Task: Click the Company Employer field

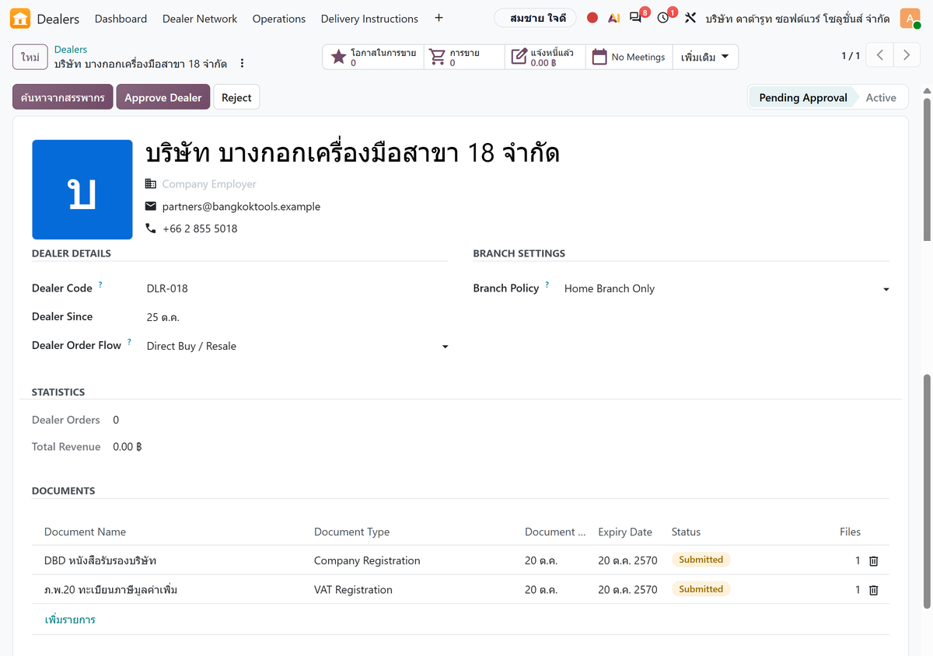Action: [x=209, y=184]
